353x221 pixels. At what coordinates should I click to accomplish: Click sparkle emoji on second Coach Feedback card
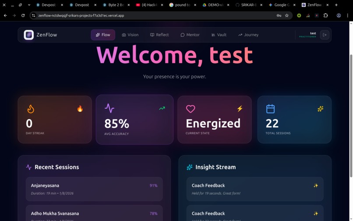316,214
